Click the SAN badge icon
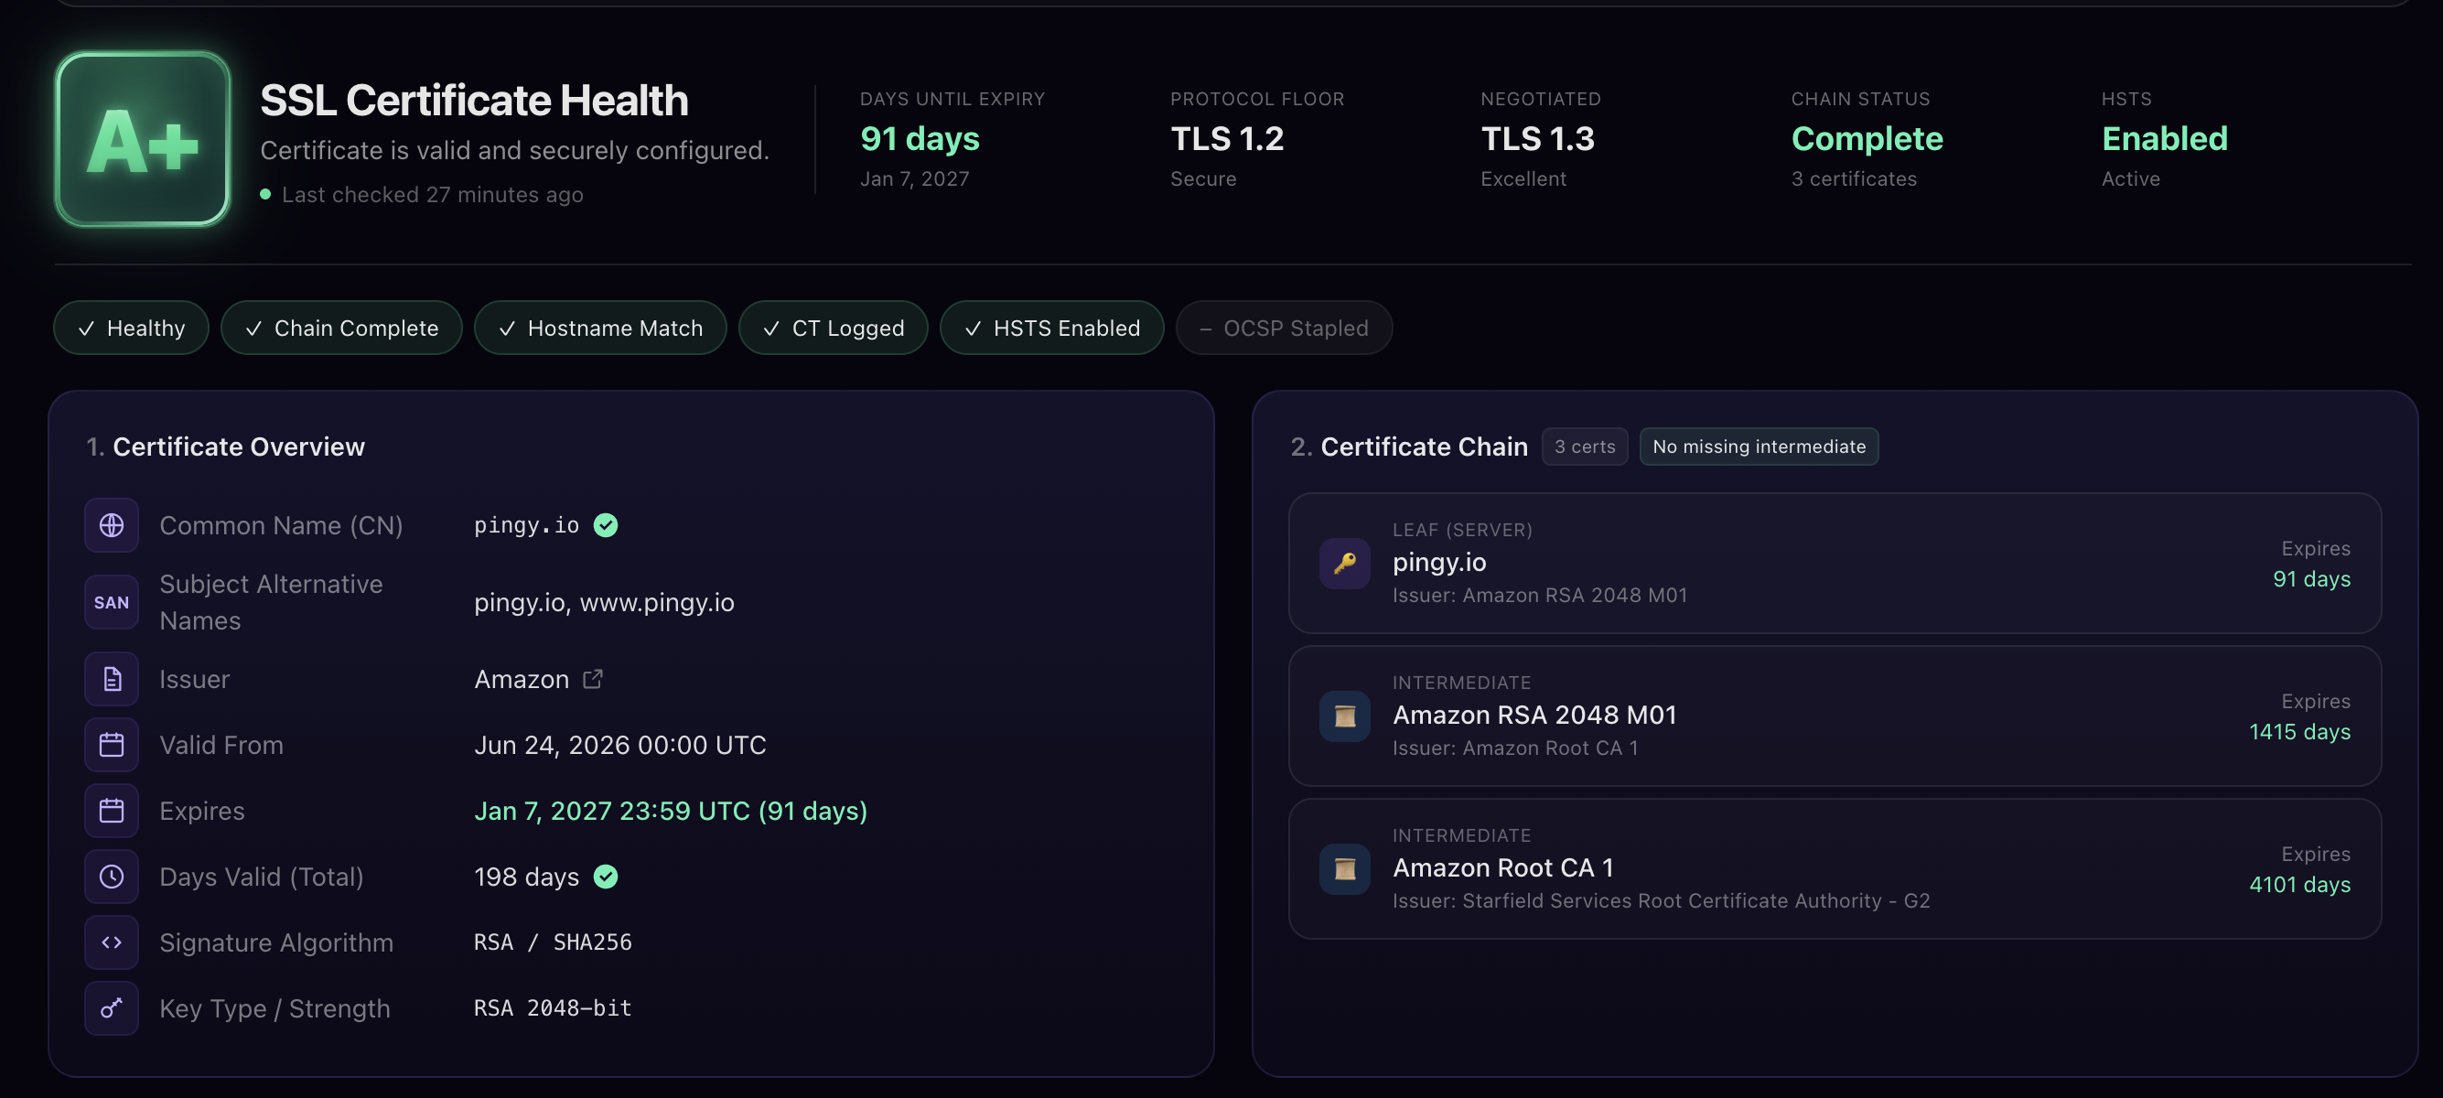The width and height of the screenshot is (2443, 1098). point(111,602)
